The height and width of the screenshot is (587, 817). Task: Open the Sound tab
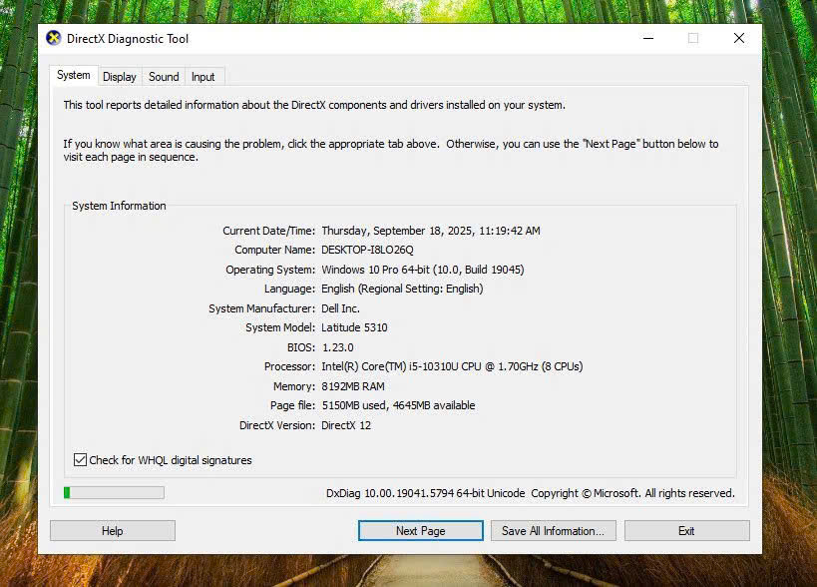[164, 77]
